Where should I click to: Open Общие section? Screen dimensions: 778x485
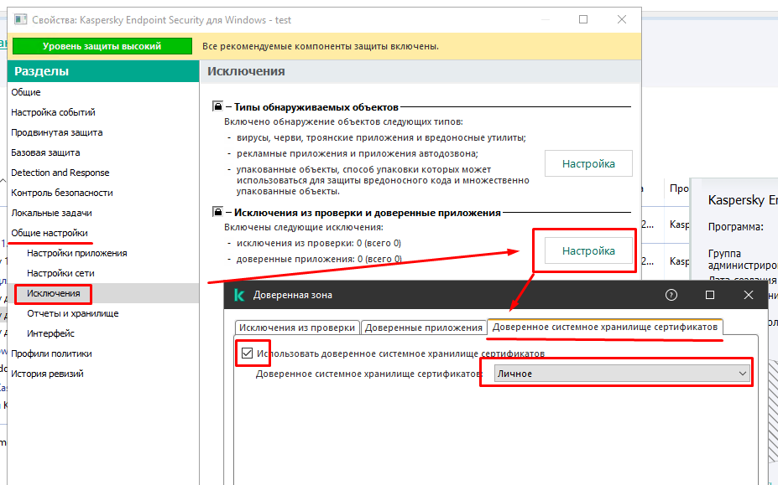pyautogui.click(x=26, y=92)
